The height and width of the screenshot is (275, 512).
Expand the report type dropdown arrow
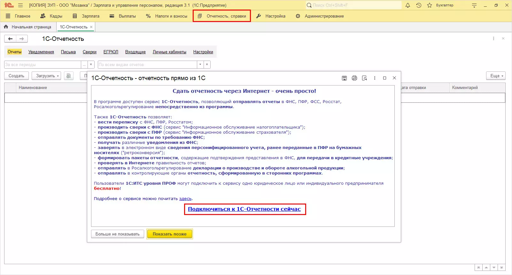click(200, 64)
